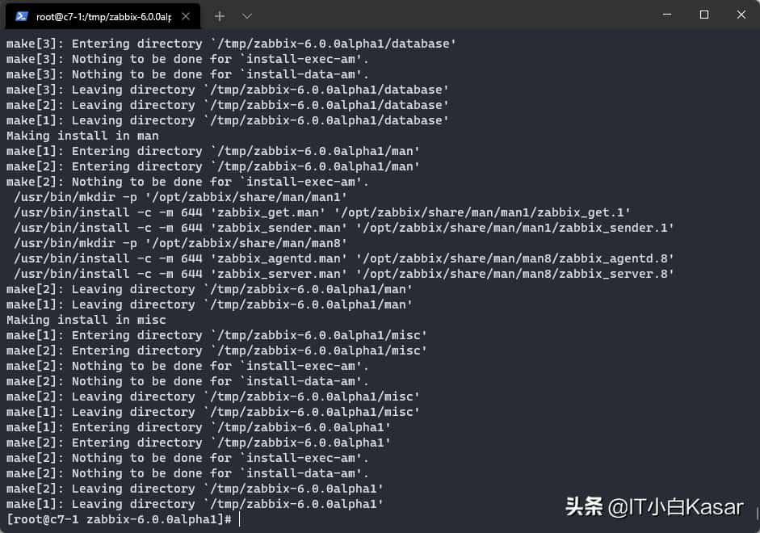The image size is (760, 533).
Task: Click the PowerShell icon on the active tab
Action: click(x=22, y=15)
